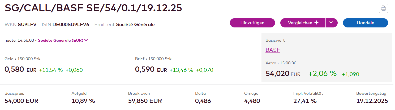Open the BASF underlying link
The height and width of the screenshot is (110, 395).
[273, 50]
